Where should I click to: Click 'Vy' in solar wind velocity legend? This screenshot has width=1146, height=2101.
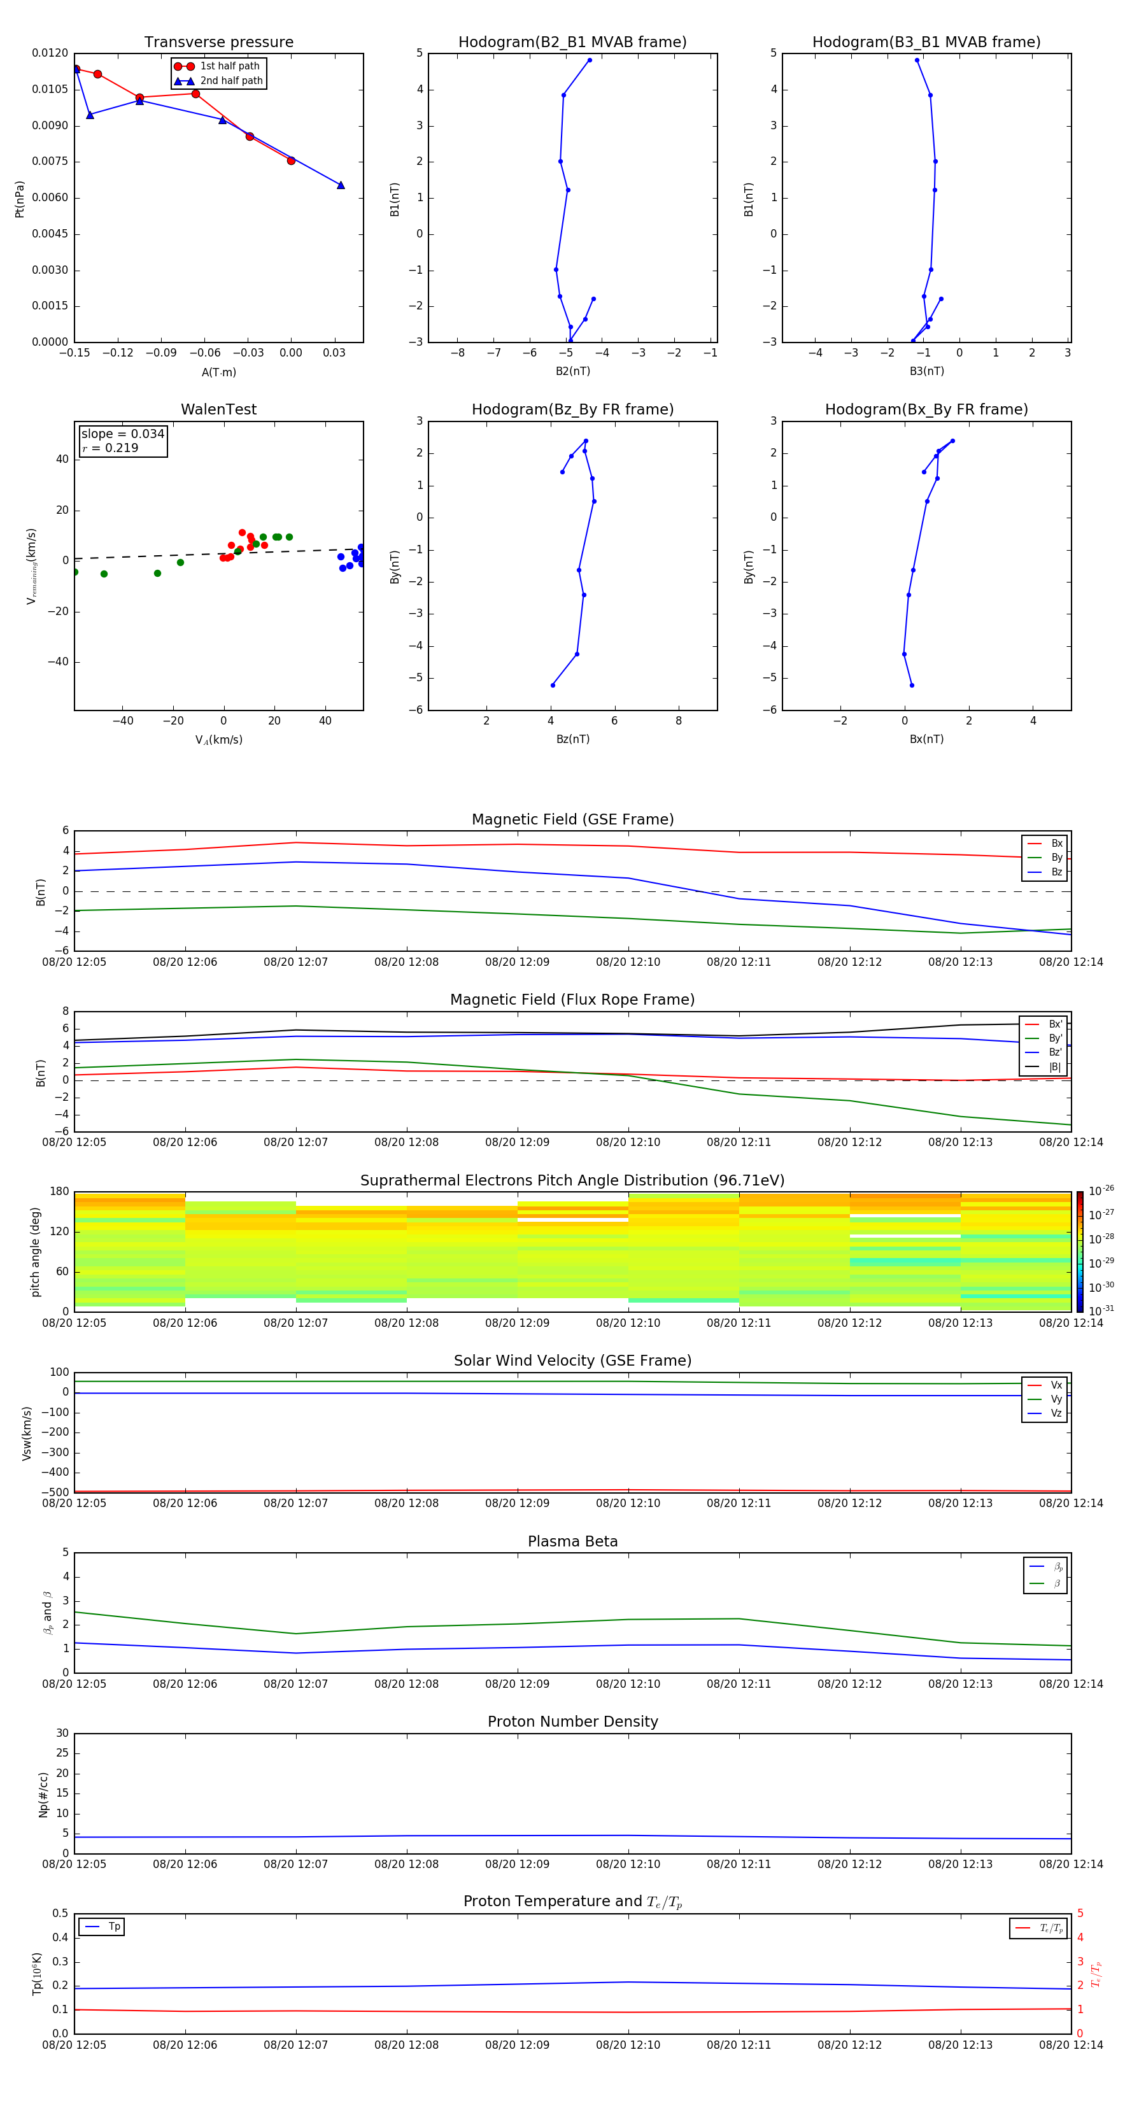tap(1045, 1399)
